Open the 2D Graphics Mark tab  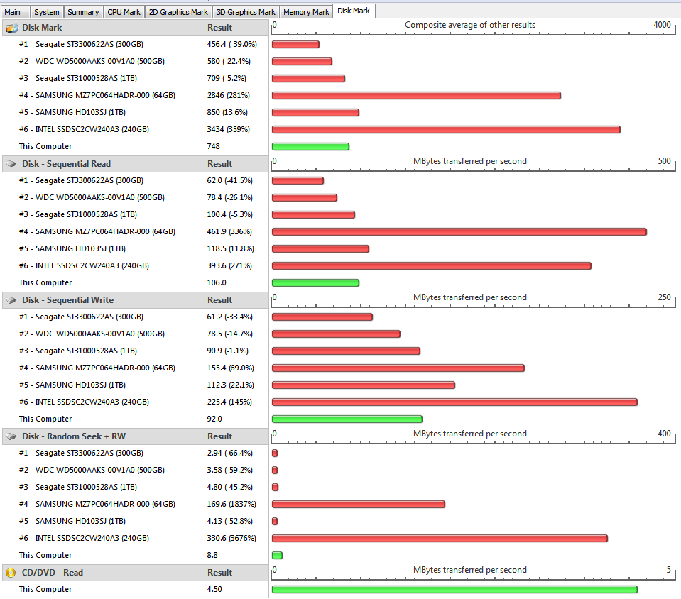(178, 12)
